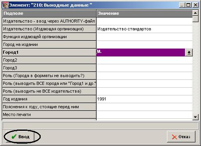Image resolution: width=201 pixels, height=146 pixels.
Task: Click the Отказ cancel button
Action: [181, 137]
